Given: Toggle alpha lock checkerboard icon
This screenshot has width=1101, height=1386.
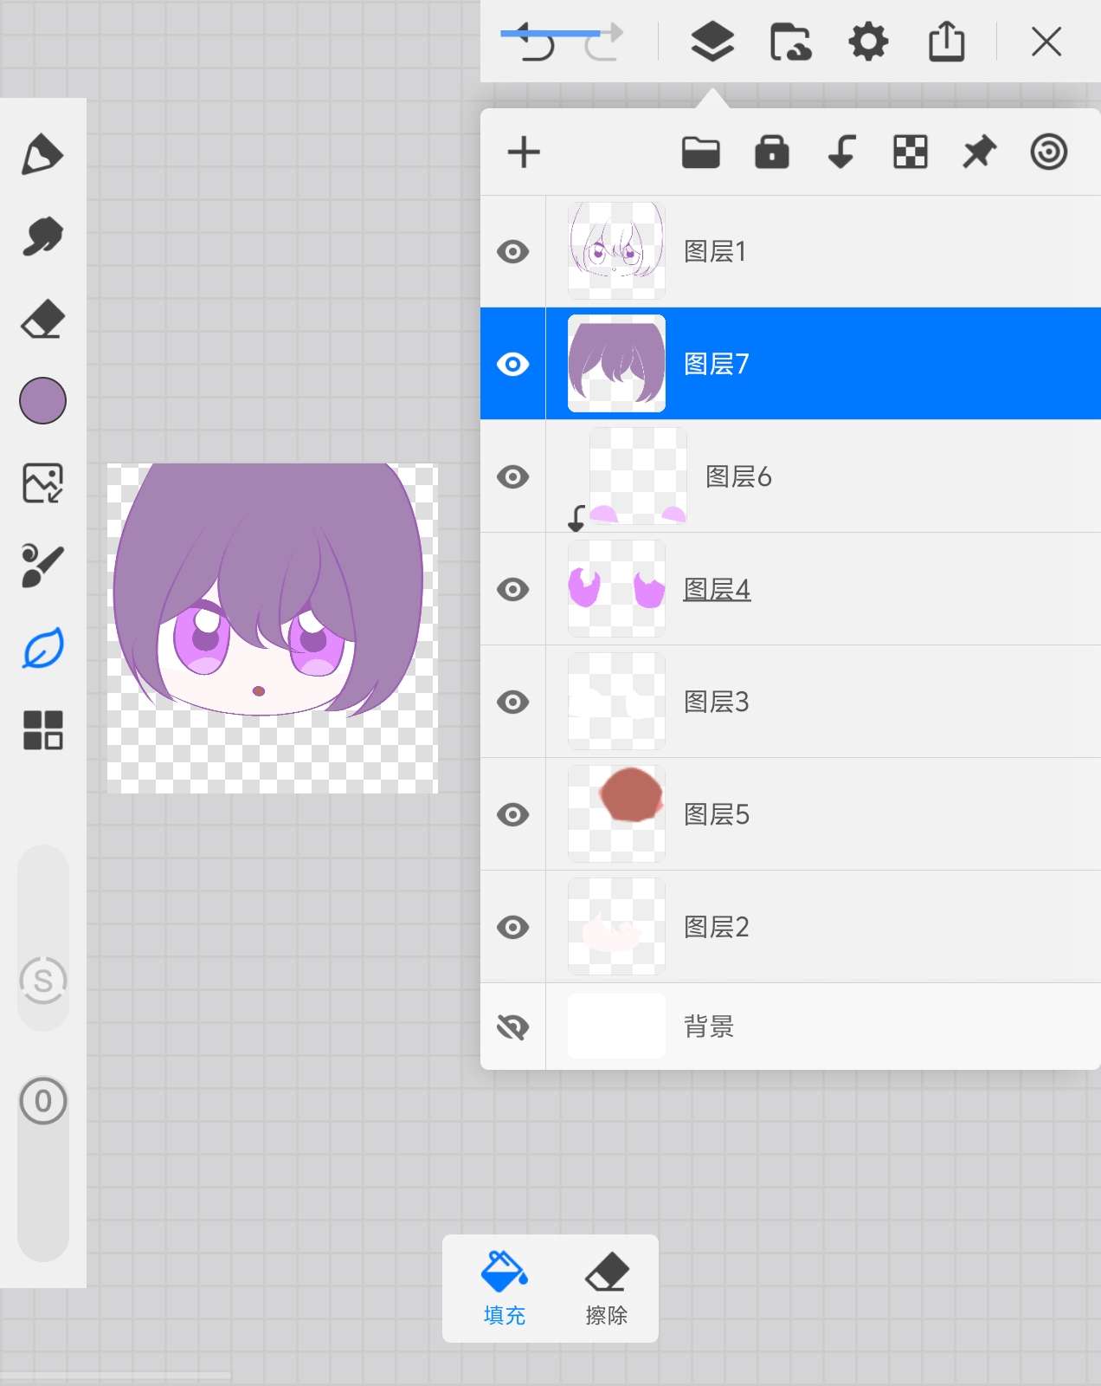Looking at the screenshot, I should [910, 152].
